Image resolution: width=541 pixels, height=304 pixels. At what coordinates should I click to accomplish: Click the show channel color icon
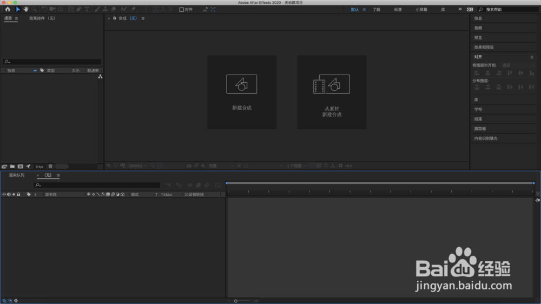pyautogui.click(x=203, y=166)
